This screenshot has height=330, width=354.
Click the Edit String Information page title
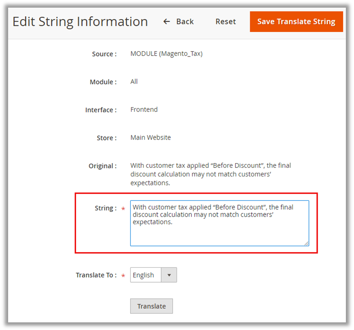[80, 22]
